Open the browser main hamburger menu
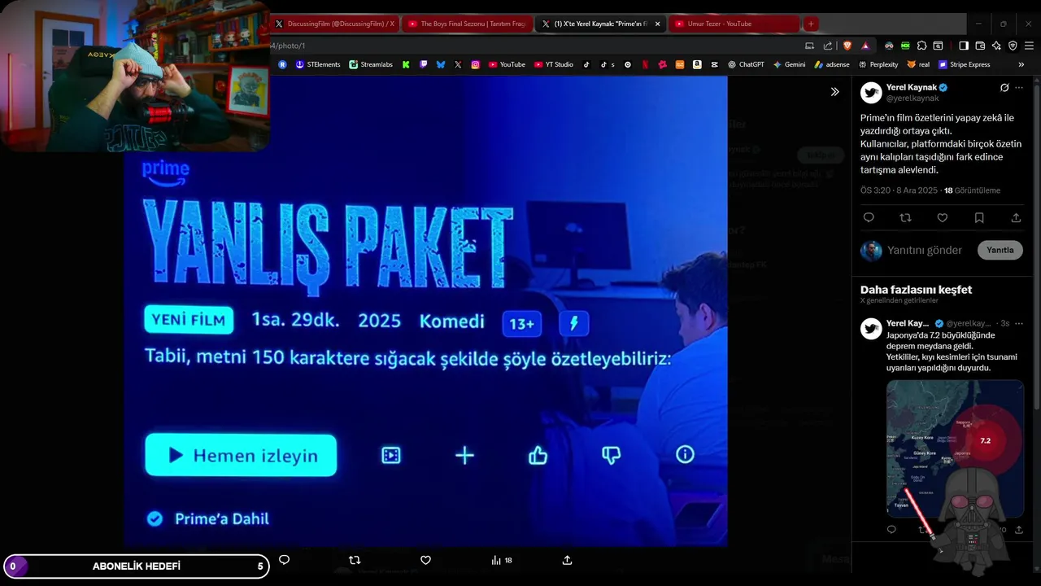The width and height of the screenshot is (1041, 586). point(1029,46)
